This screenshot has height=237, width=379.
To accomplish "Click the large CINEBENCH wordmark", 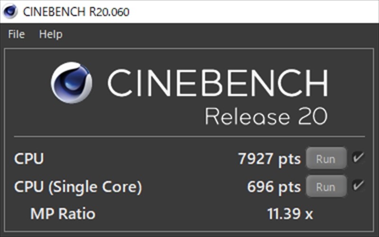I will pyautogui.click(x=218, y=83).
